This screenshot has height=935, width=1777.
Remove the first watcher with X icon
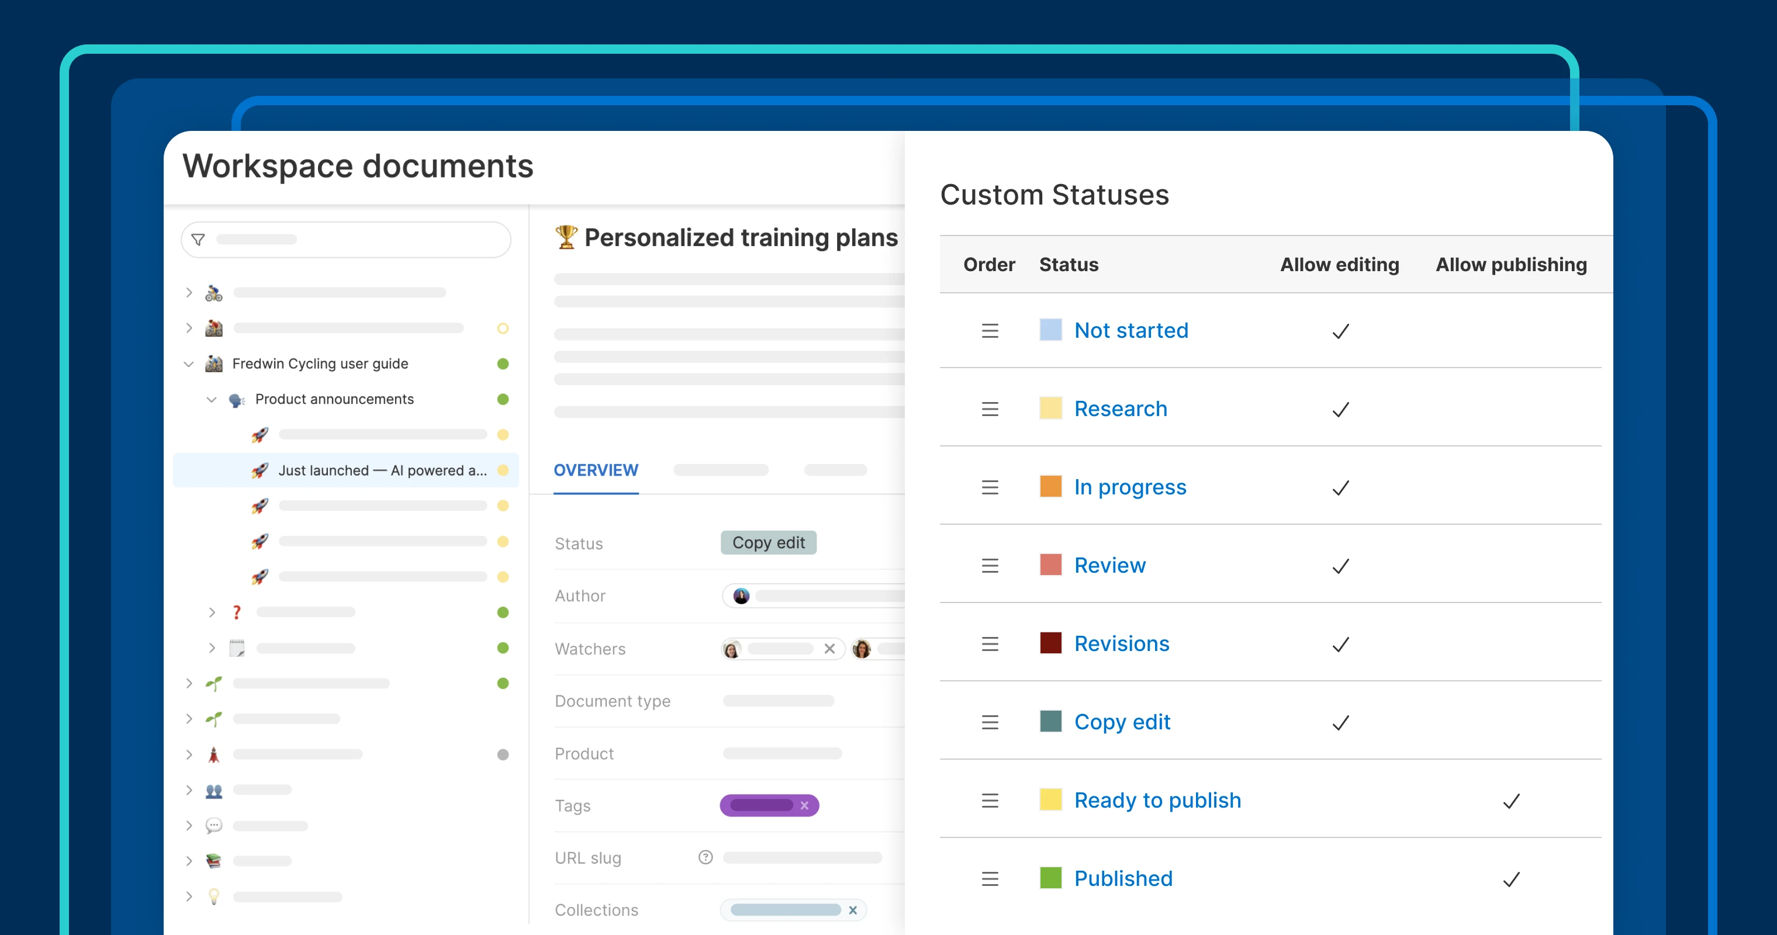829,648
